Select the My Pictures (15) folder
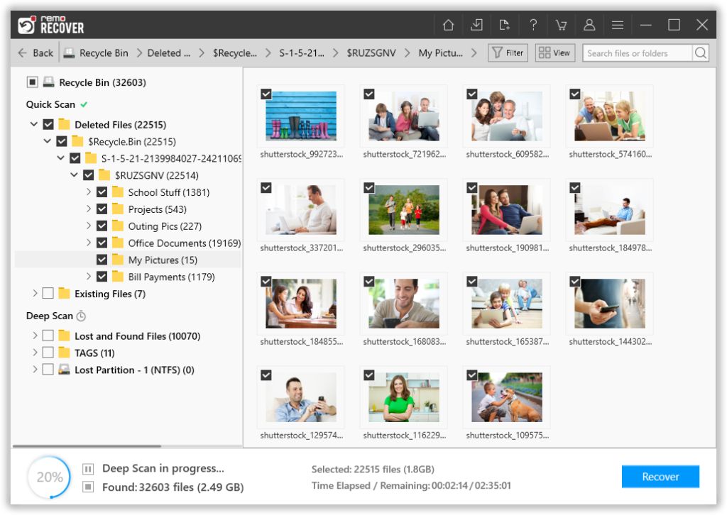Image resolution: width=727 pixels, height=515 pixels. tap(163, 260)
